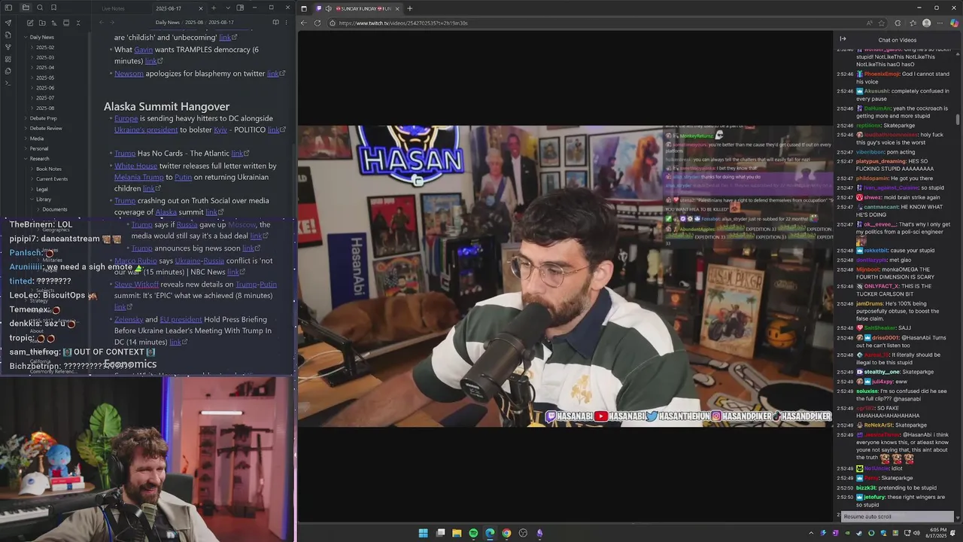
Task: Open the Windows Start menu
Action: click(x=423, y=533)
